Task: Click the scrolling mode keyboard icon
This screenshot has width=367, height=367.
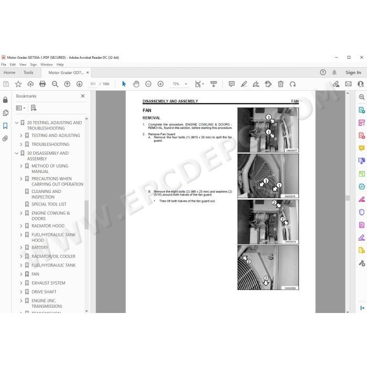Action: click(213, 84)
